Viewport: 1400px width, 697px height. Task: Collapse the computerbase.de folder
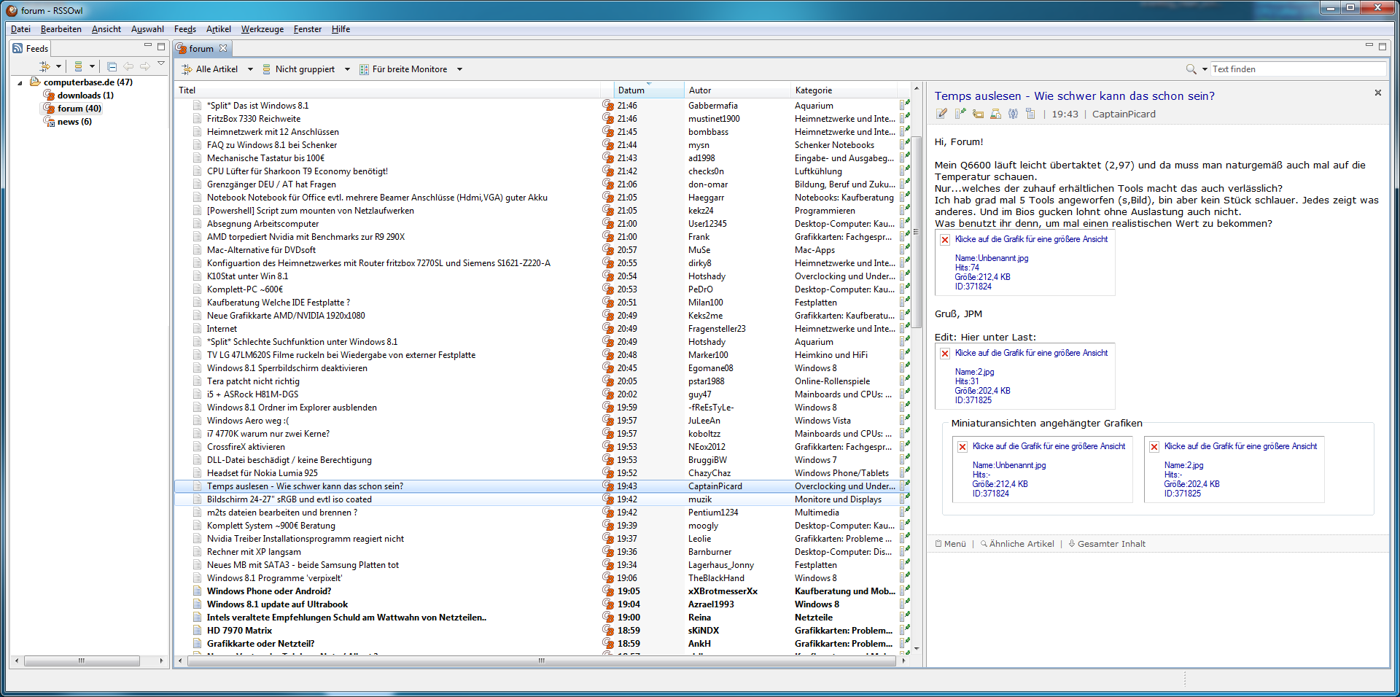pos(20,82)
